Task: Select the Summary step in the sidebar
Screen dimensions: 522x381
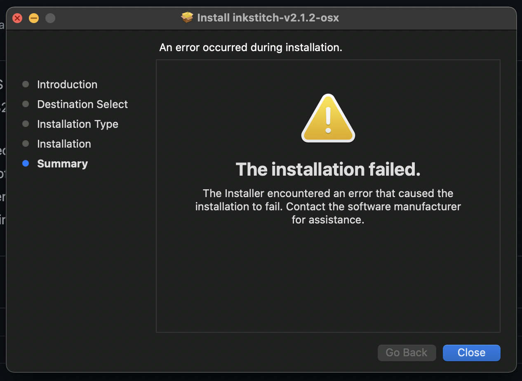Action: [x=62, y=163]
